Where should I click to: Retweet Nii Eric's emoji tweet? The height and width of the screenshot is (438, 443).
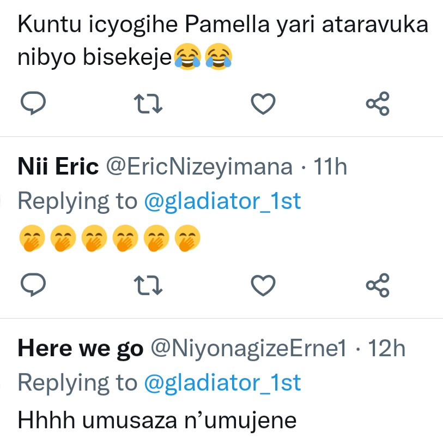[148, 285]
